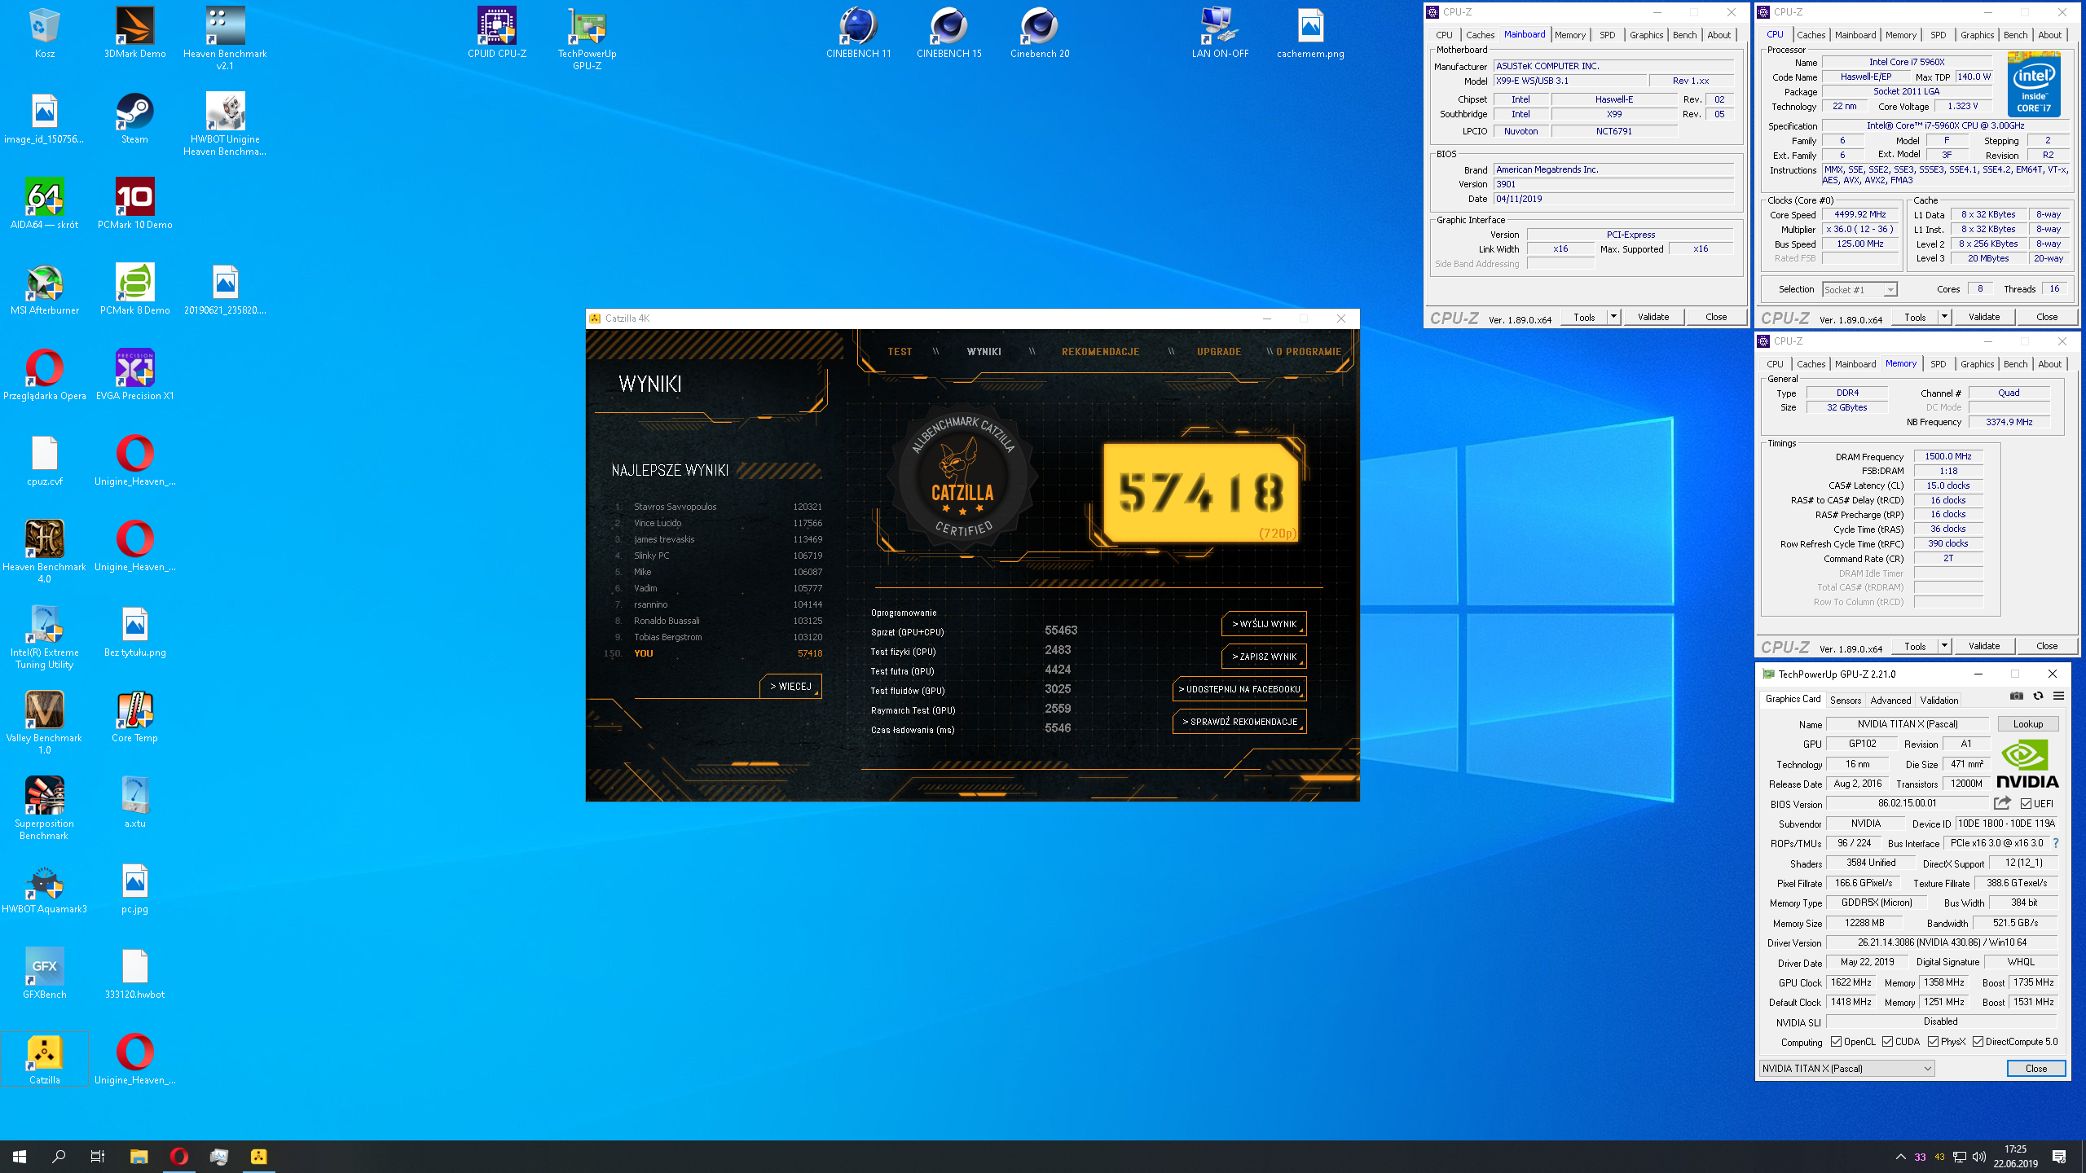Open File Explorer from taskbar
The height and width of the screenshot is (1173, 2086).
139,1156
